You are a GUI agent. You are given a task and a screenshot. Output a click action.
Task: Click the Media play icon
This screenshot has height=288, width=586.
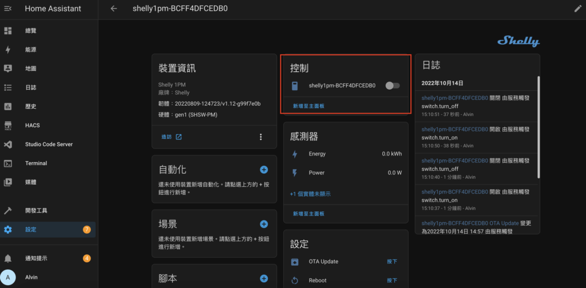tap(8, 182)
